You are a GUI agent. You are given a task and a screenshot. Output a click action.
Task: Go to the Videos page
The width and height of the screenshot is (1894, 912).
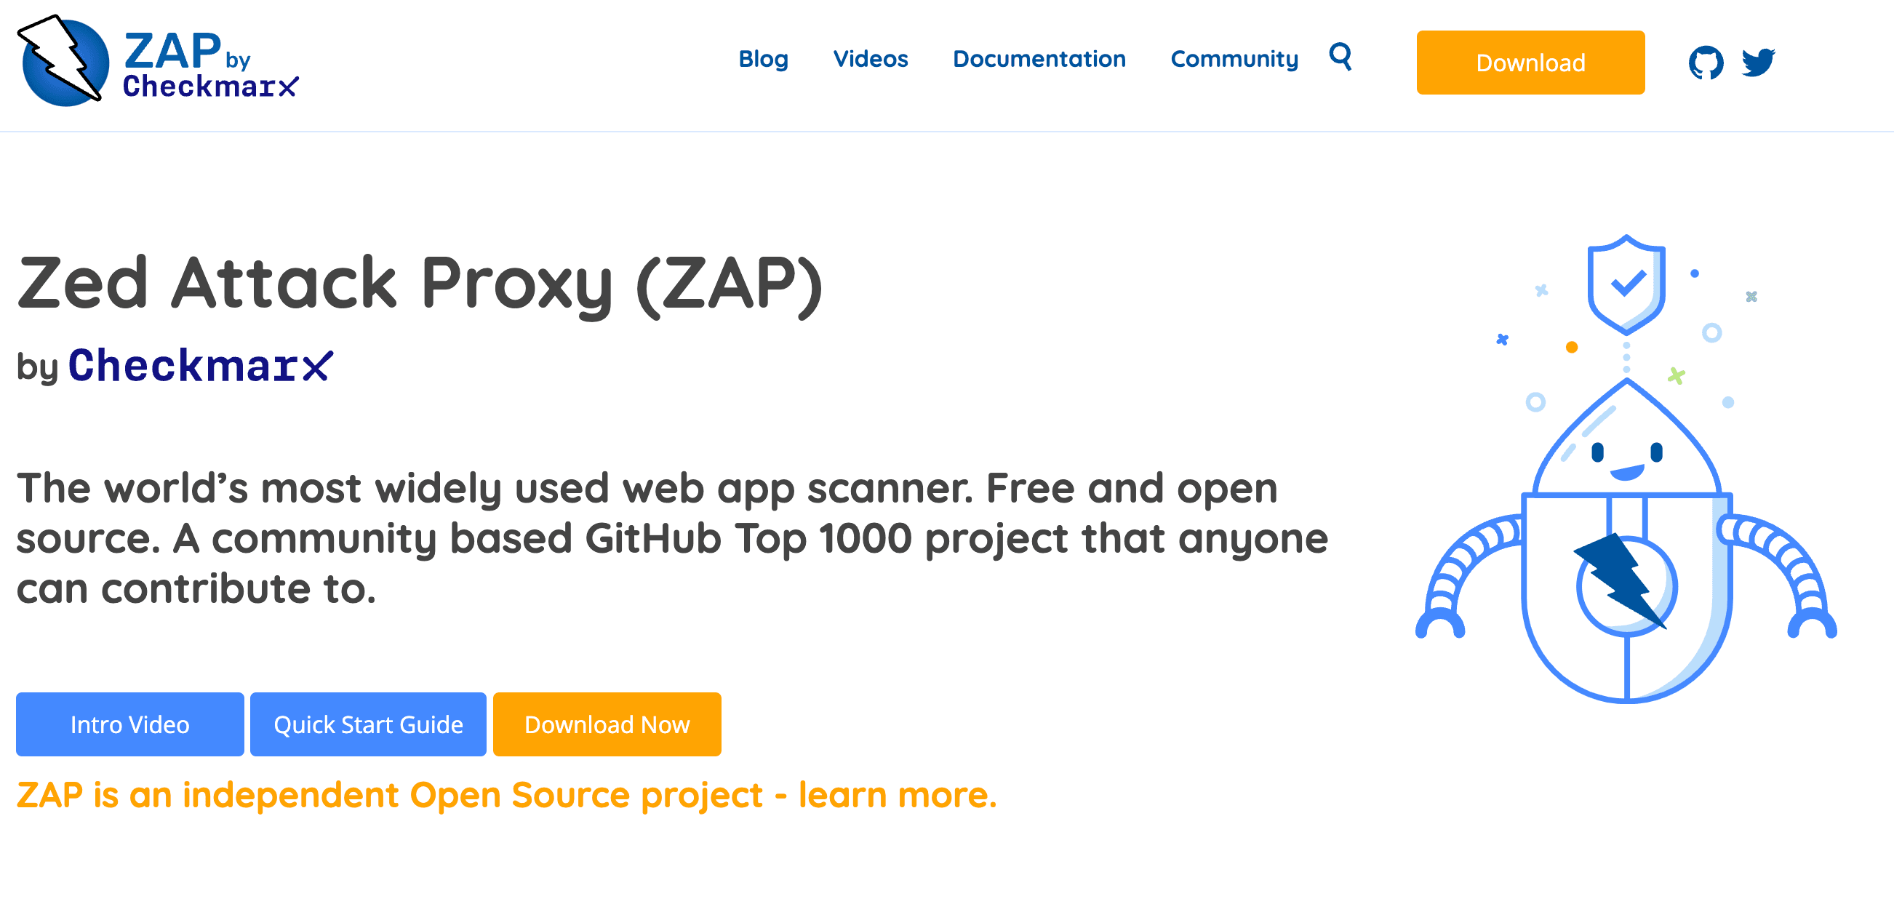pos(871,59)
